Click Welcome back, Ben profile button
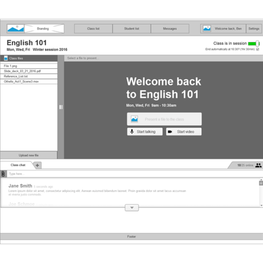 (x=223, y=28)
